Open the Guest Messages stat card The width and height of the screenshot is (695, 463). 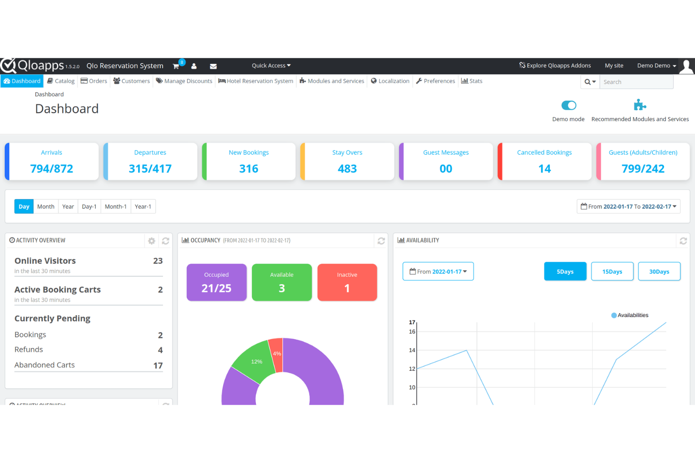click(446, 161)
